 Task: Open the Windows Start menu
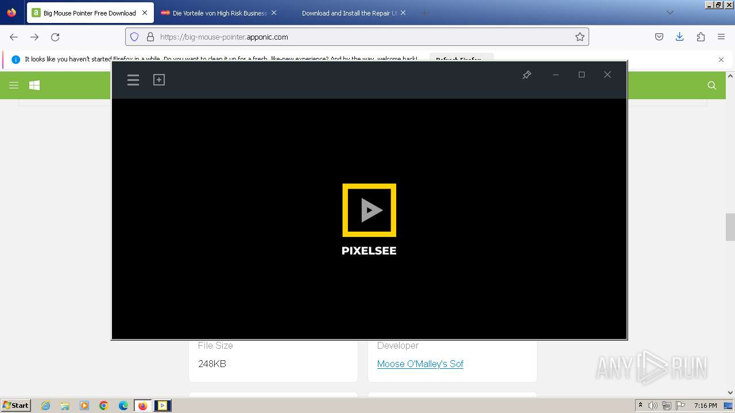[x=16, y=406]
